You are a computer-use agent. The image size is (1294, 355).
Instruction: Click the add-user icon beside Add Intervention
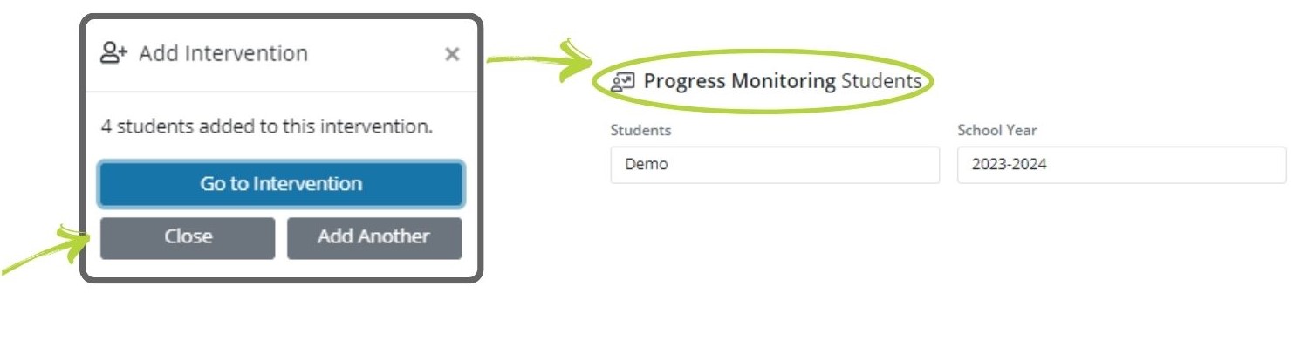(114, 53)
